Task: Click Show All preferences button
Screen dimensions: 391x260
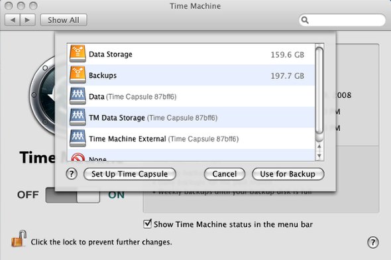Action: point(64,20)
